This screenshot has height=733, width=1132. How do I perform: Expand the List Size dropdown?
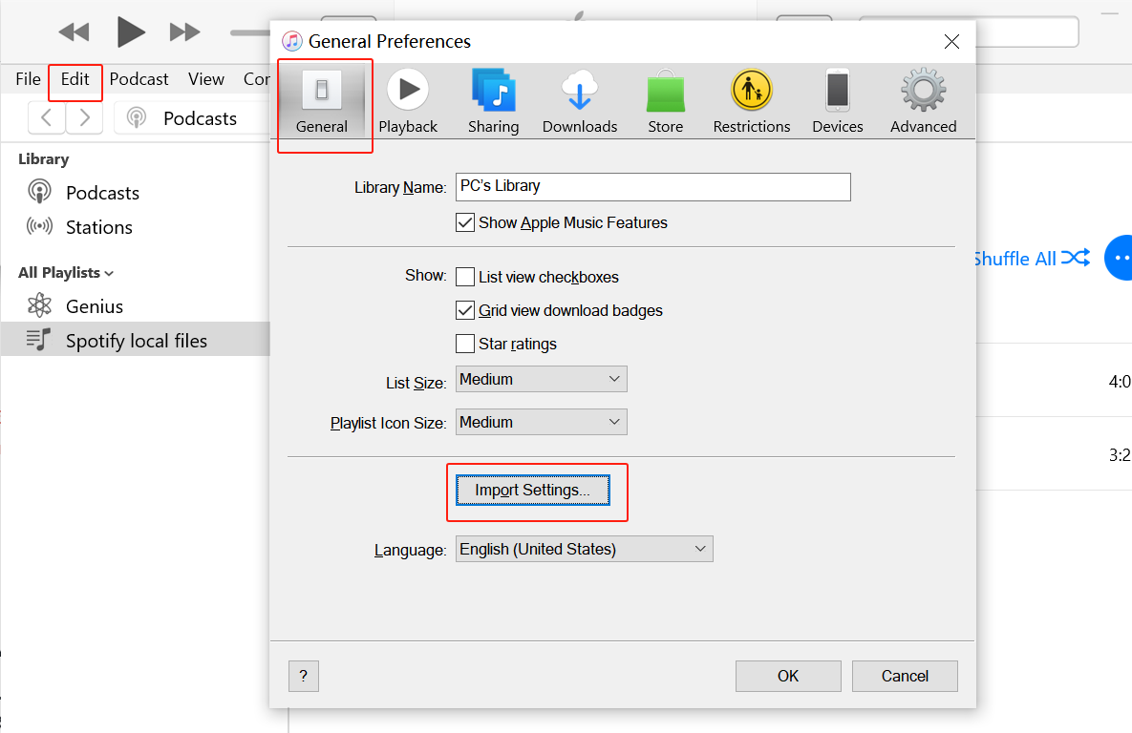click(541, 380)
